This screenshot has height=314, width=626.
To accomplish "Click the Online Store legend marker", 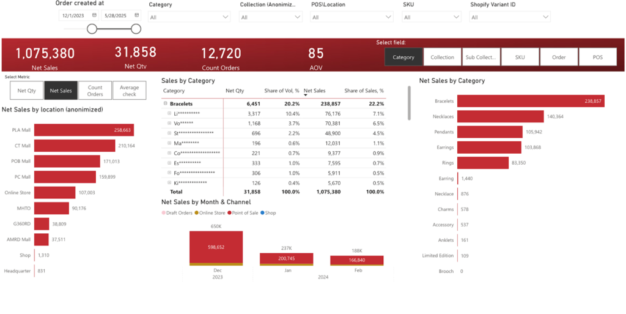I will click(x=196, y=212).
